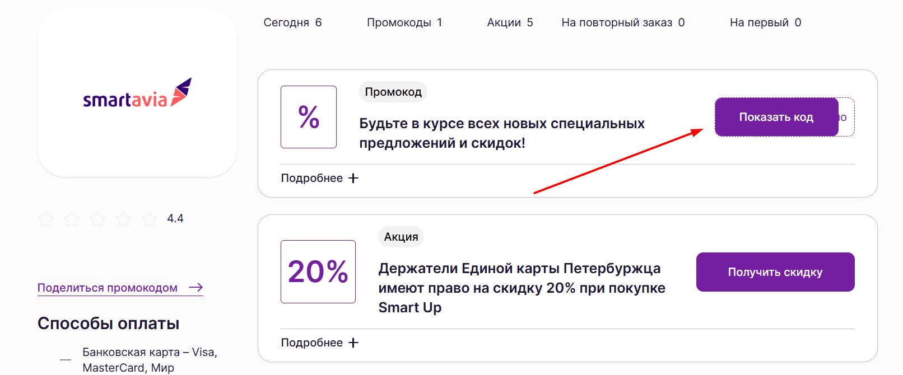Image resolution: width=903 pixels, height=375 pixels.
Task: Rate with the first star
Action: [45, 219]
